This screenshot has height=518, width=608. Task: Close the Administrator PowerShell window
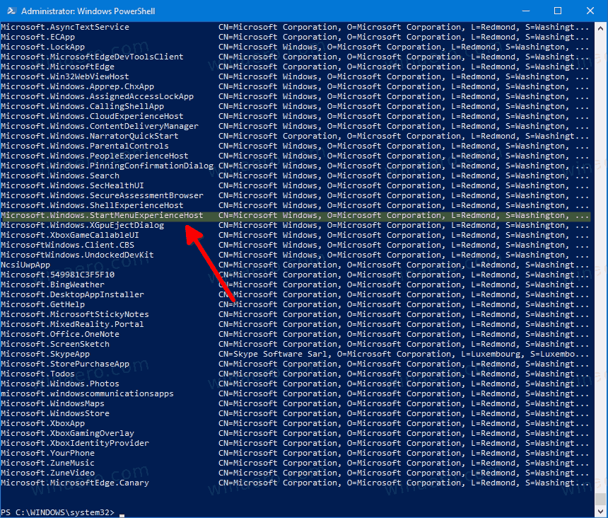(590, 11)
